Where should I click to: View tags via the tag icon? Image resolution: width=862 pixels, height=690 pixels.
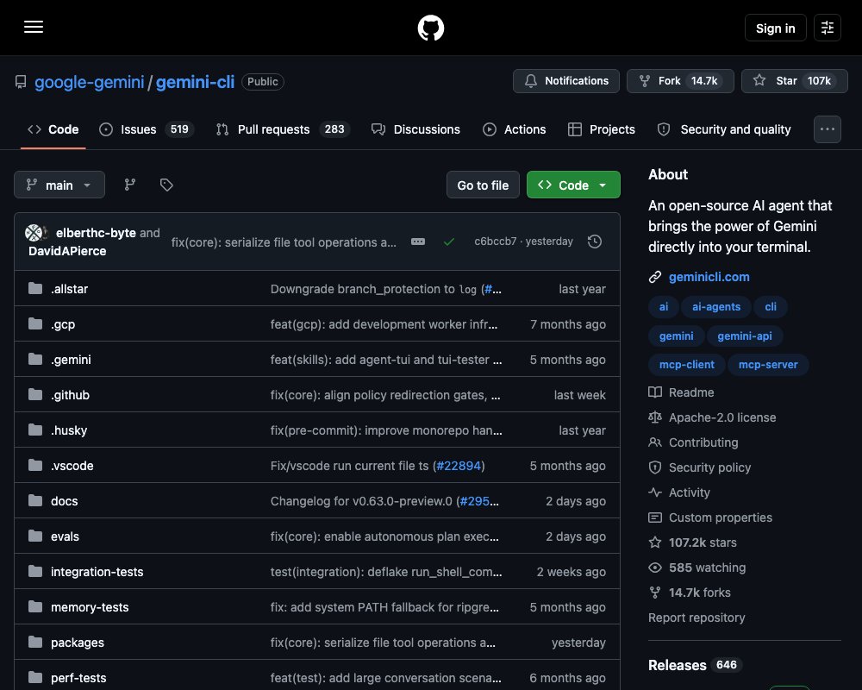coord(166,185)
